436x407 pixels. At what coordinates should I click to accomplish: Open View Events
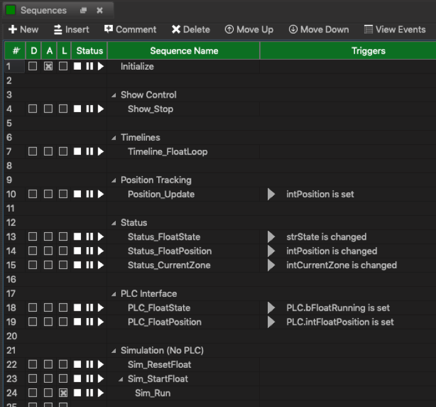(x=395, y=29)
